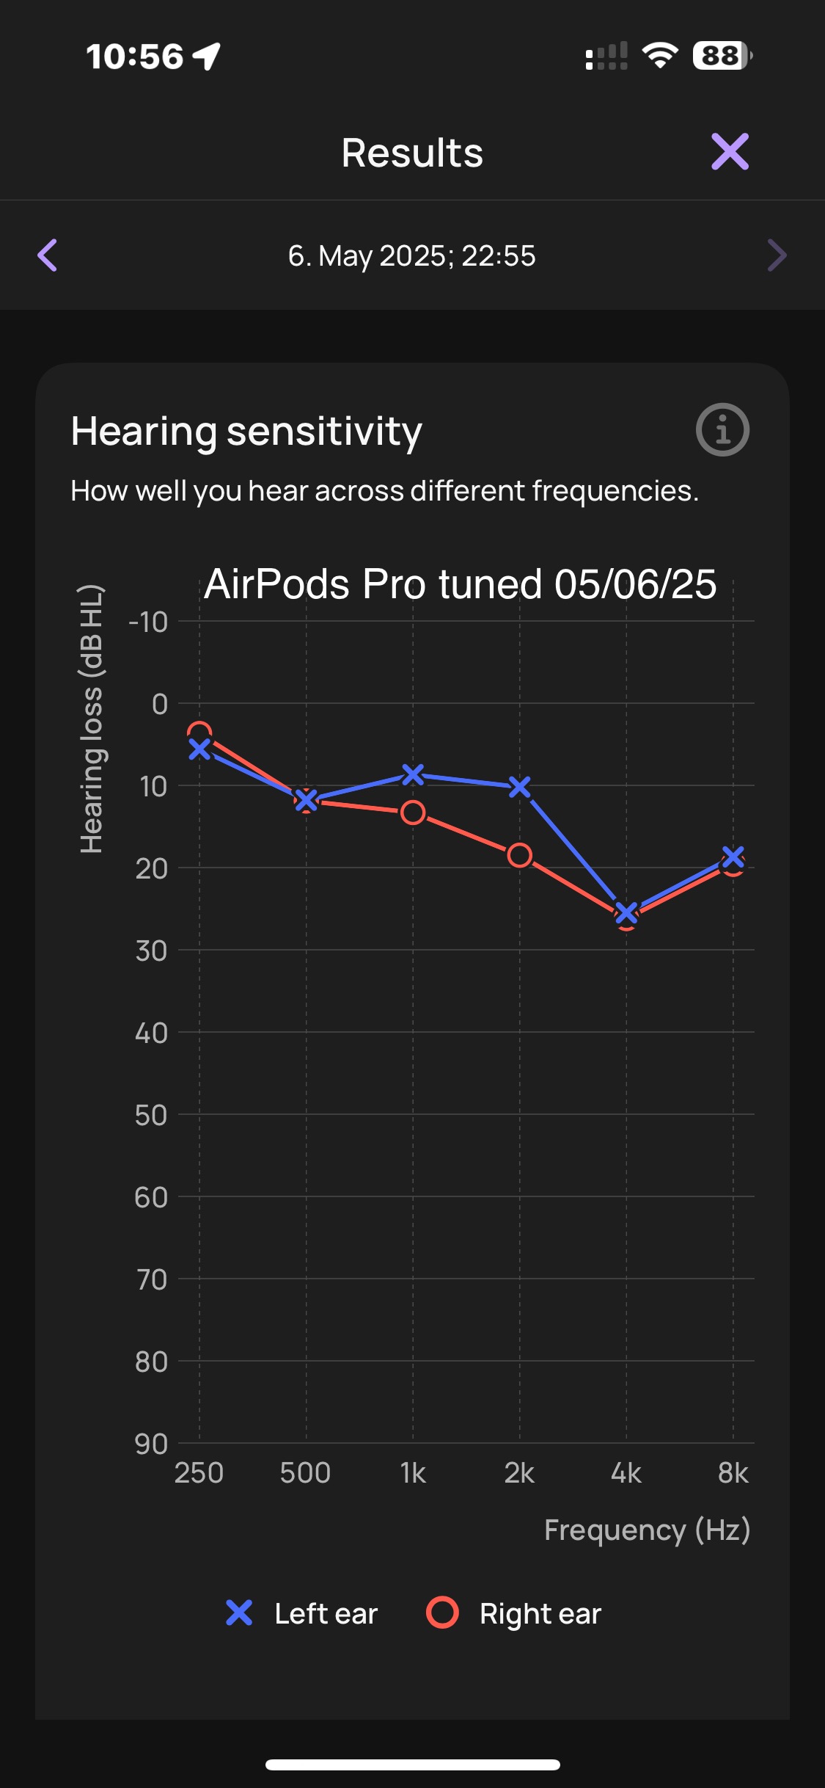Tap the AirPods Pro tuned 05/06/25 chart title

pyautogui.click(x=460, y=584)
